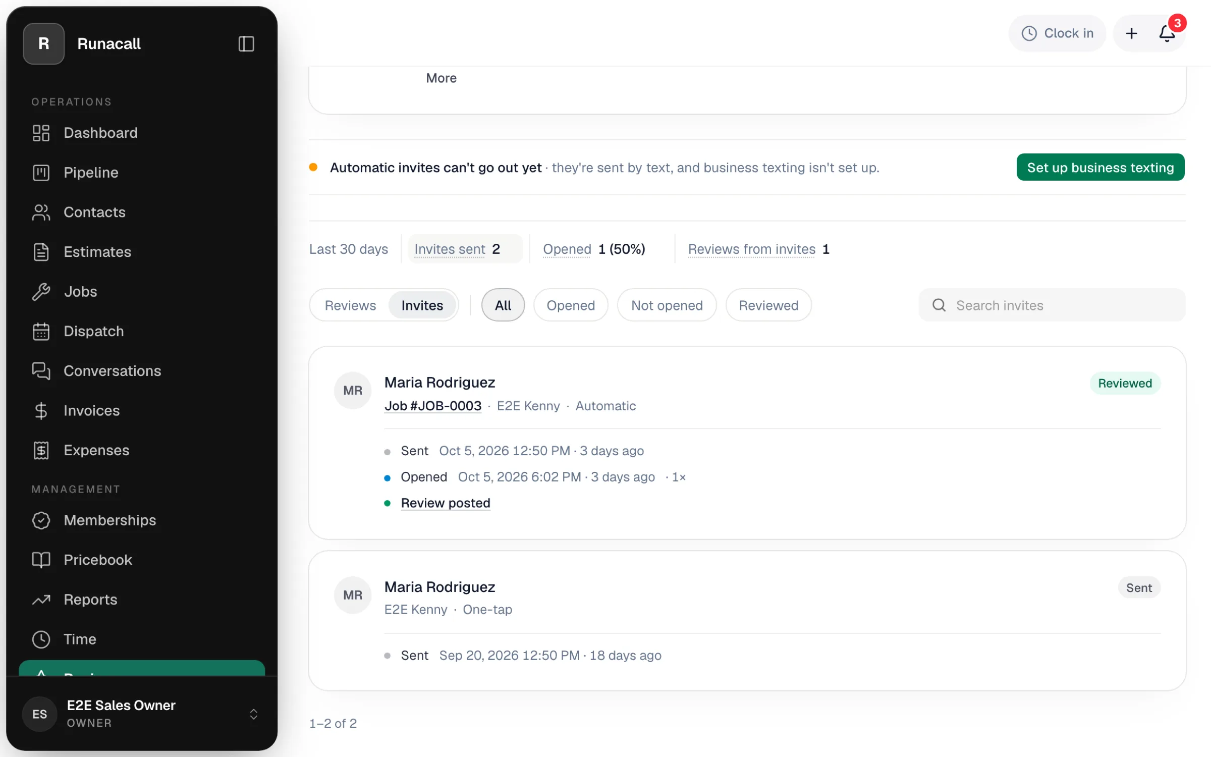Click the plus create button
Viewport: 1211px width, 757px height.
pyautogui.click(x=1131, y=33)
